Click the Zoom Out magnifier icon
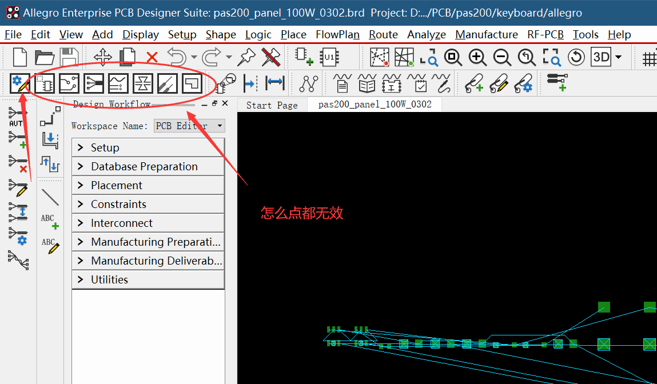The height and width of the screenshot is (384, 657). 502,57
